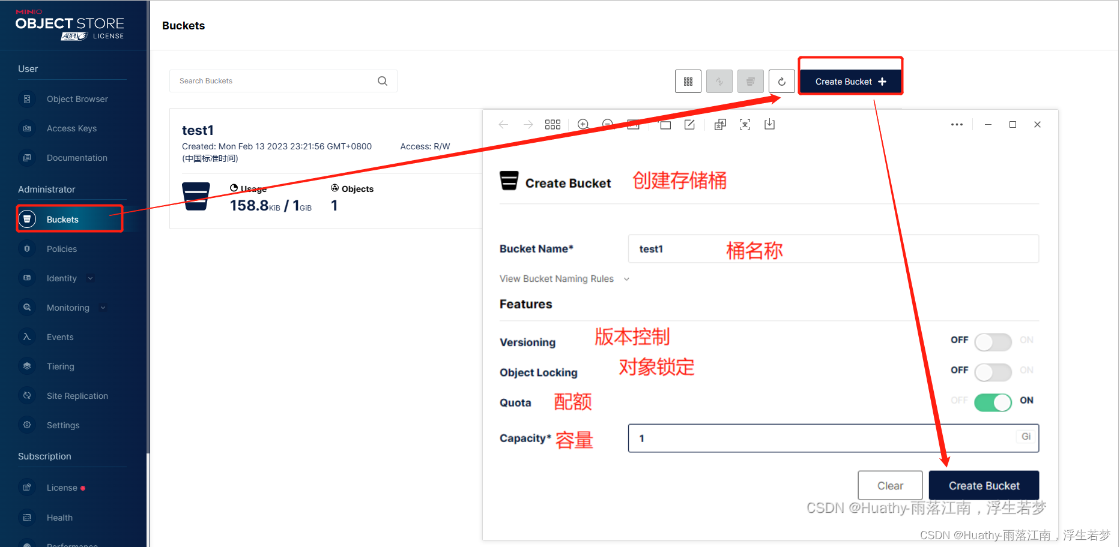This screenshot has height=547, width=1120.
Task: Open the Events sidebar item
Action: pos(60,337)
